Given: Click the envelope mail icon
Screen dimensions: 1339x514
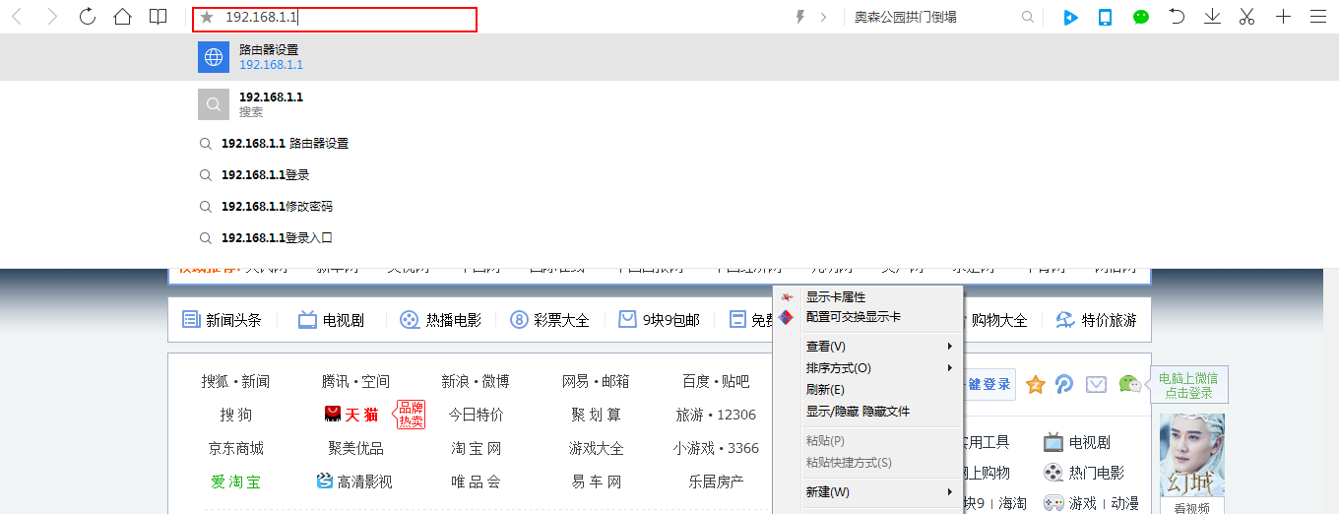Looking at the screenshot, I should click(1097, 384).
